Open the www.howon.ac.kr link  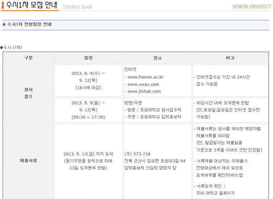[x=145, y=77]
